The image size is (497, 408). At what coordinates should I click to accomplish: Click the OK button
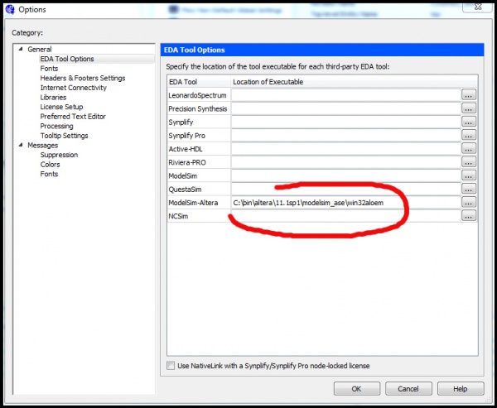[357, 389]
